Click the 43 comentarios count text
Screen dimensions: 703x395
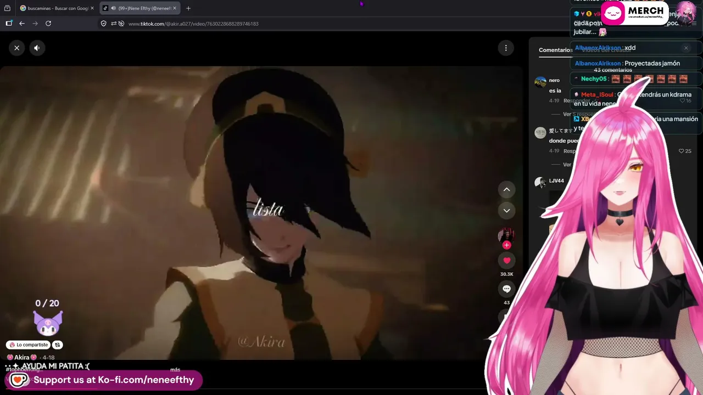(613, 70)
